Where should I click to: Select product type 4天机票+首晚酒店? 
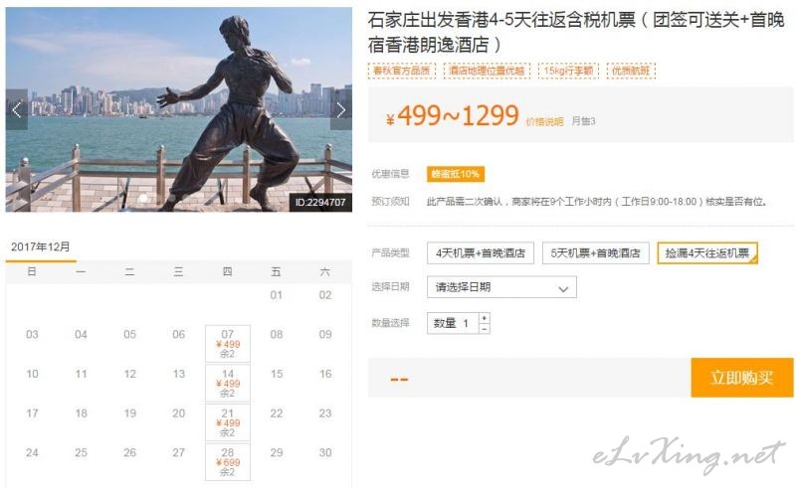pos(481,253)
